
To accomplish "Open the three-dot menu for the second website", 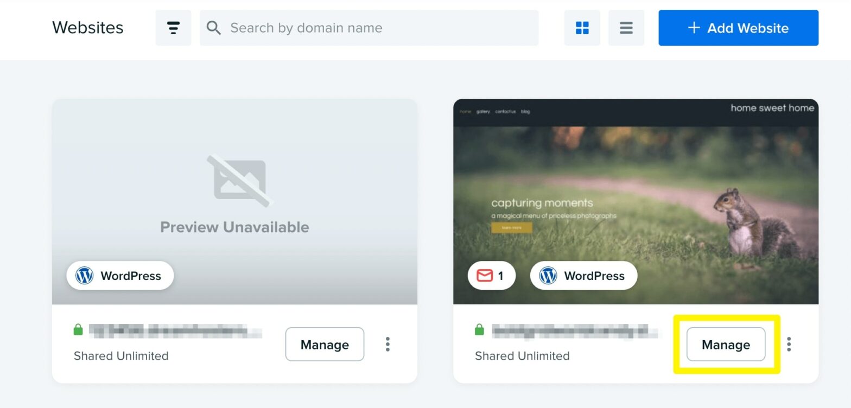I will point(789,344).
